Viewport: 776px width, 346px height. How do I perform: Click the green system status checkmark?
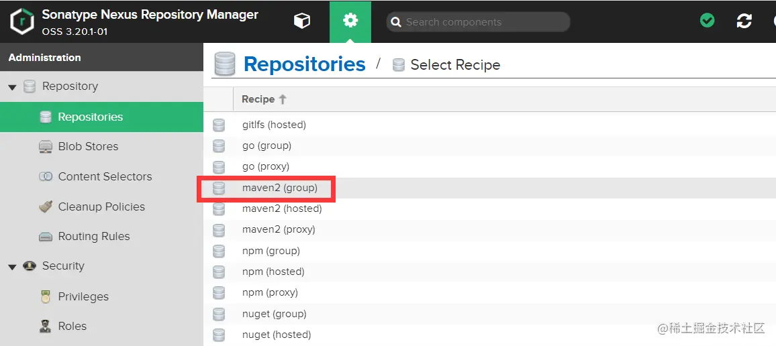(708, 21)
